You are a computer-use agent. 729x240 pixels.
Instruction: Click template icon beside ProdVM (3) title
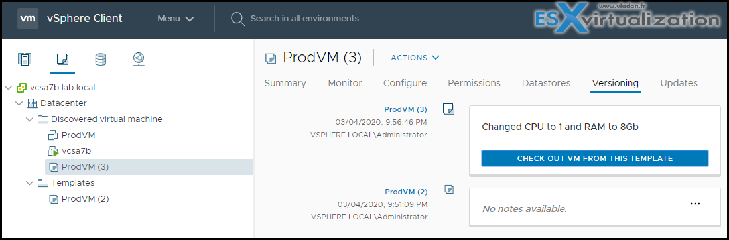point(270,58)
